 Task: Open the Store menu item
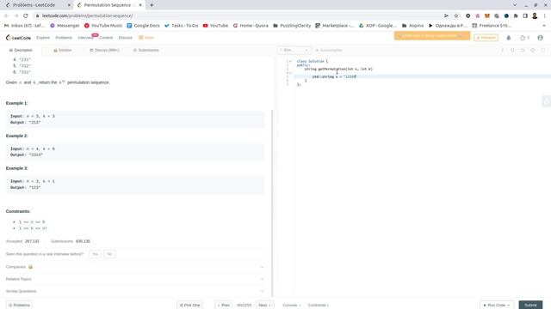146,38
